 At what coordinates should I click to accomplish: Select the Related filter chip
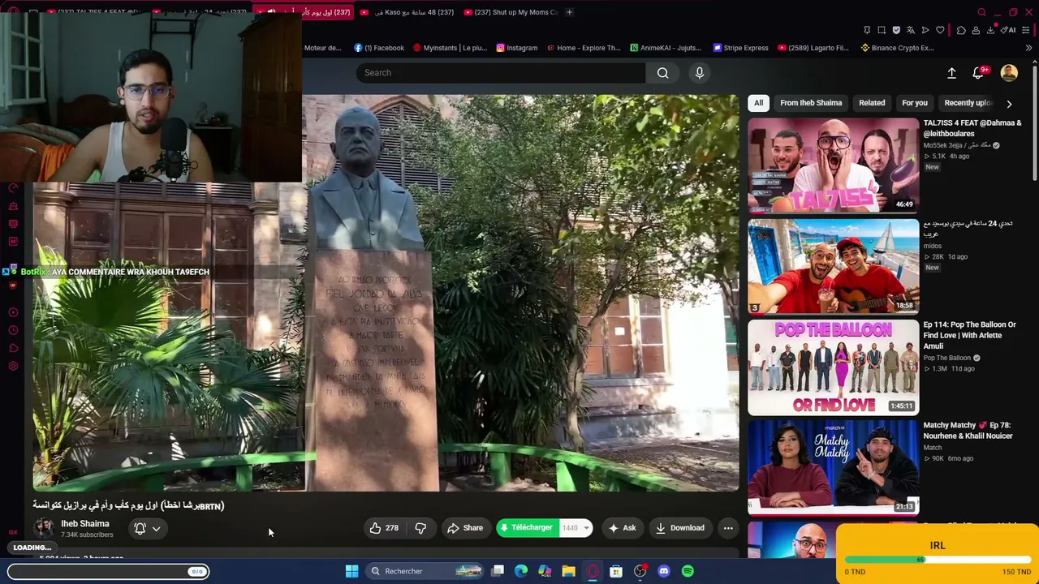point(872,103)
